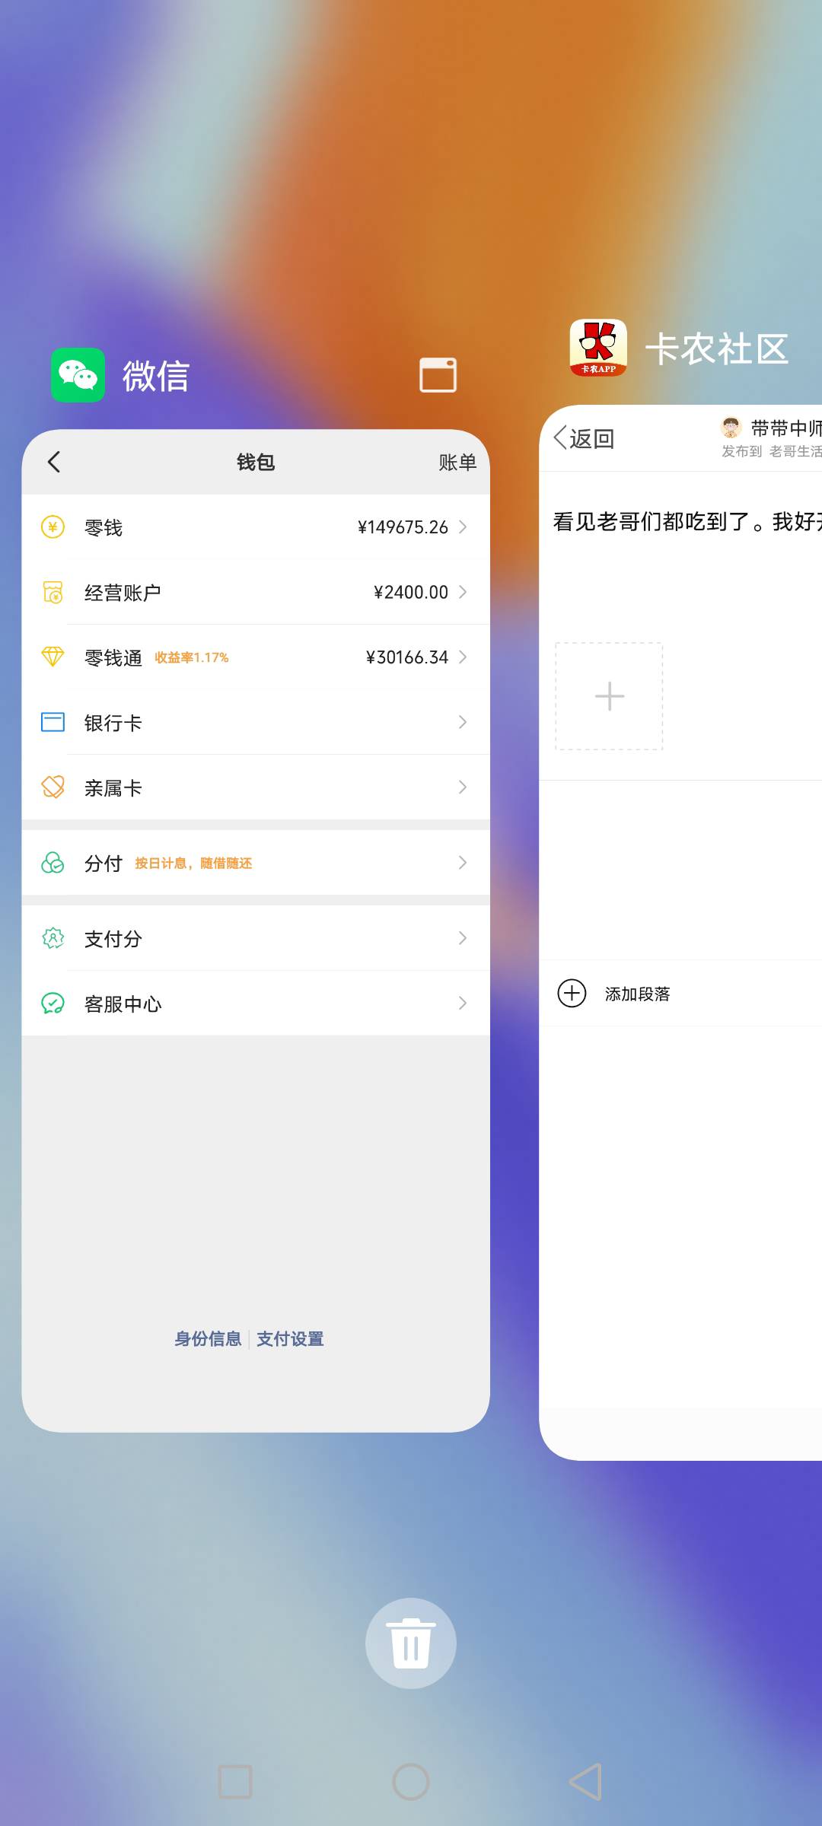The height and width of the screenshot is (1826, 822).
Task: Tap back arrow in 钱包 header
Action: pos(54,462)
